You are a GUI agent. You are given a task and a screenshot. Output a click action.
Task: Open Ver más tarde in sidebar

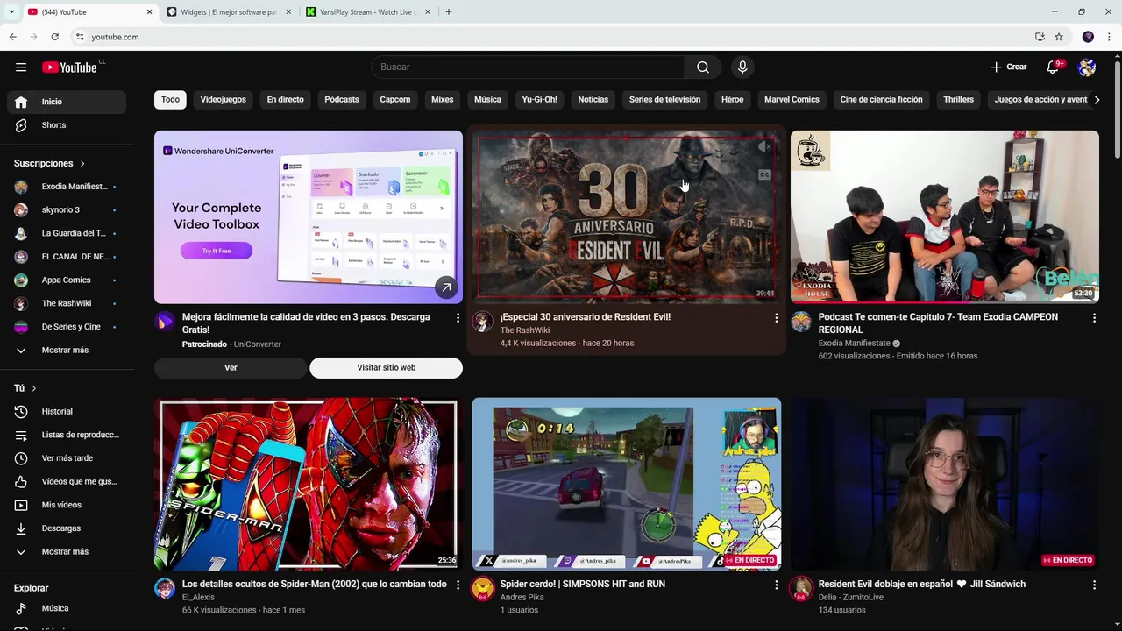67,458
